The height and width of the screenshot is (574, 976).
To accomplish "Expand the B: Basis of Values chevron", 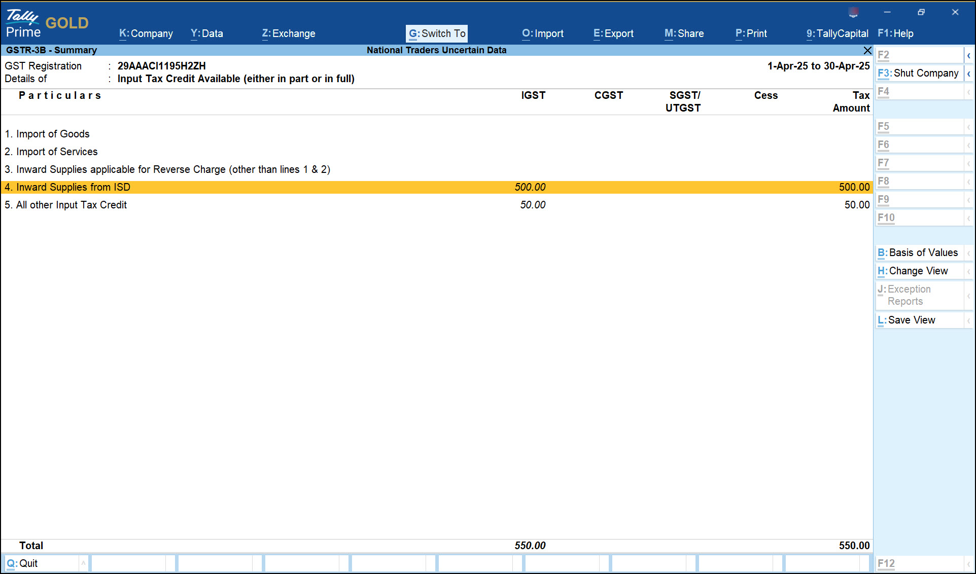I will tap(969, 253).
